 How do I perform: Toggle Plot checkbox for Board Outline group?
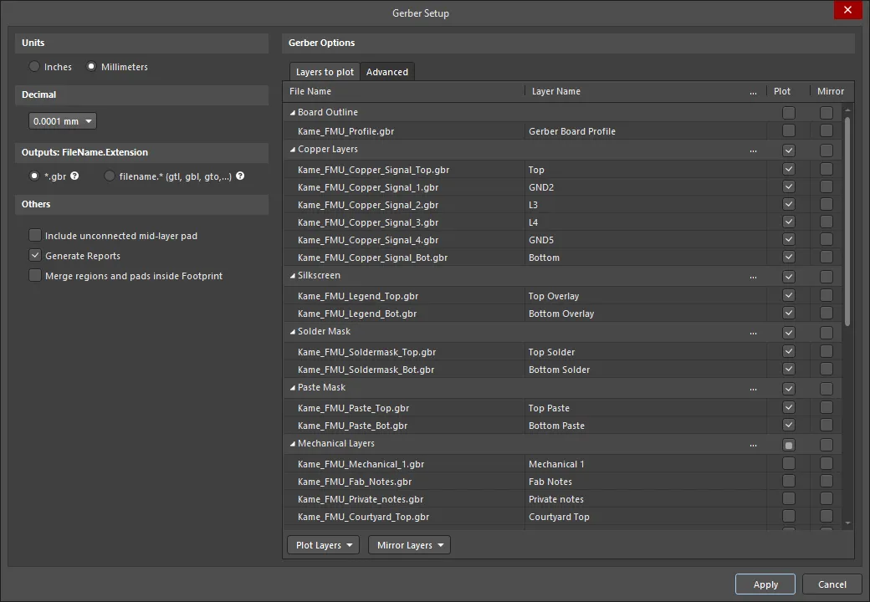point(788,113)
